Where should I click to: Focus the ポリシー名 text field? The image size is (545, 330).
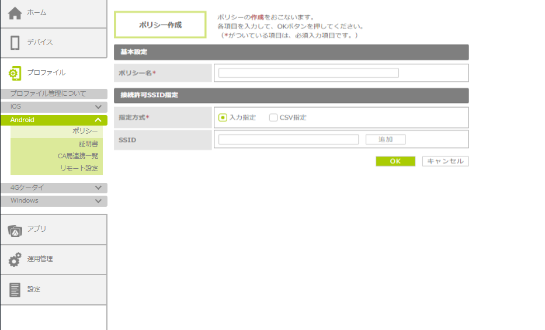308,73
